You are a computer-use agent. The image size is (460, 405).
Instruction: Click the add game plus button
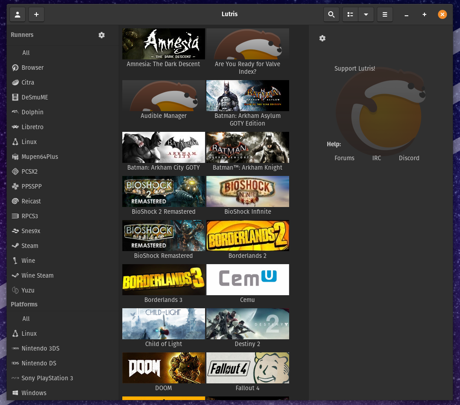[36, 15]
